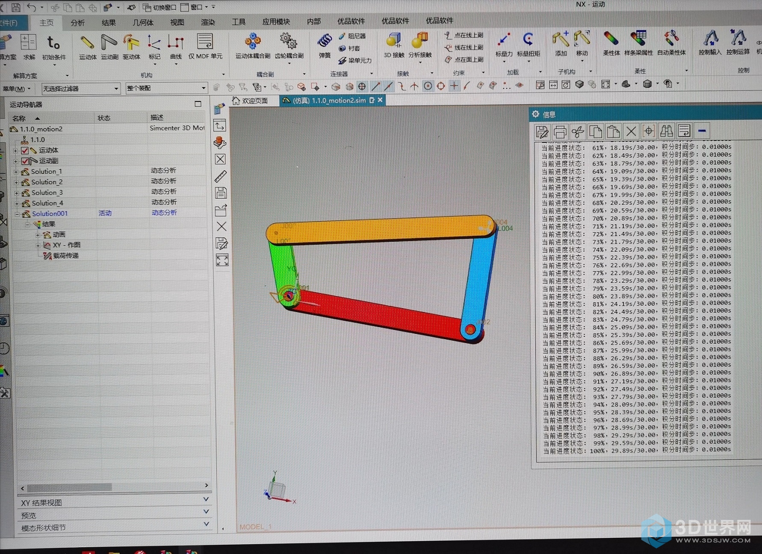The image size is (762, 554).
Task: Expand the Solution_1 node
Action: [x=16, y=172]
